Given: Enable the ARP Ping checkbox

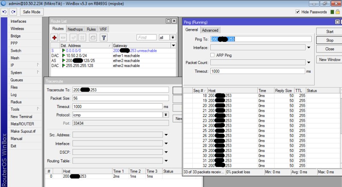Looking at the screenshot, I should coord(212,55).
